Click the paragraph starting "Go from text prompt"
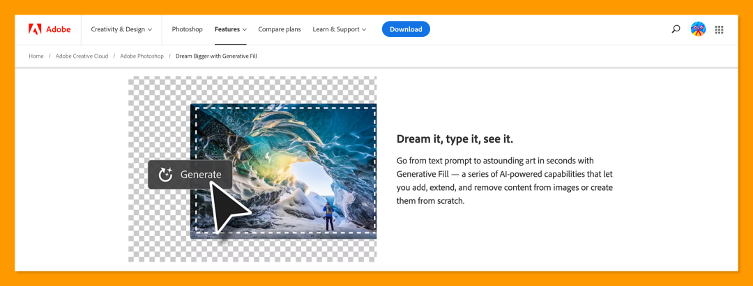 tap(505, 181)
